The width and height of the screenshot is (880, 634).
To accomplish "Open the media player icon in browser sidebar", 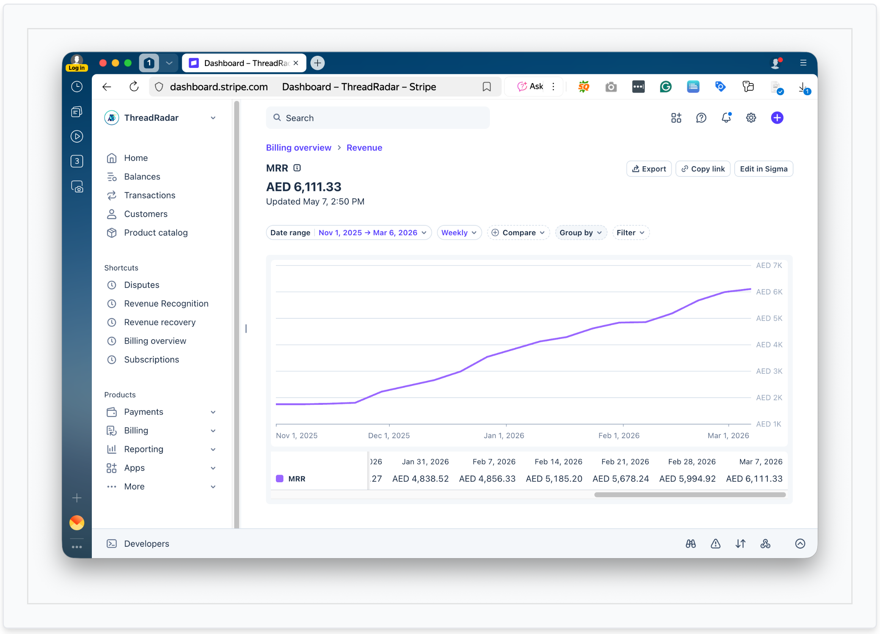I will (77, 137).
